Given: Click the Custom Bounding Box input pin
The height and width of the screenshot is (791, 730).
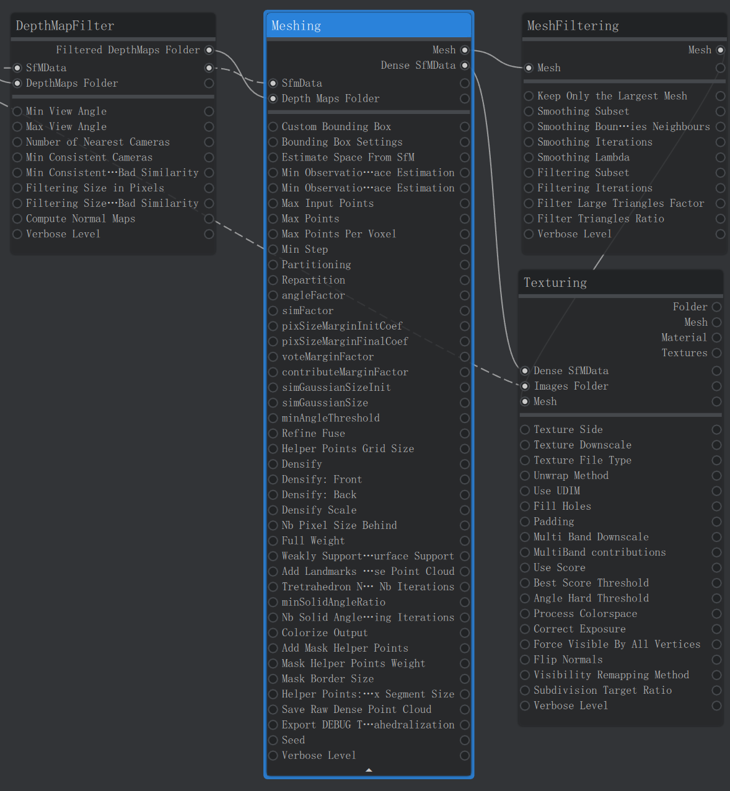Looking at the screenshot, I should [x=273, y=126].
